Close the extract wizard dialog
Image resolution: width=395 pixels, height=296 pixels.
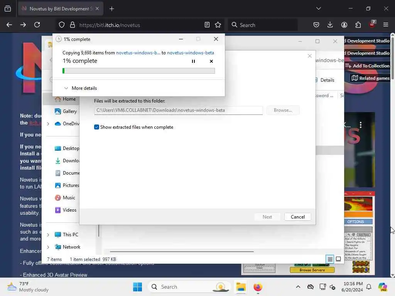point(310,56)
